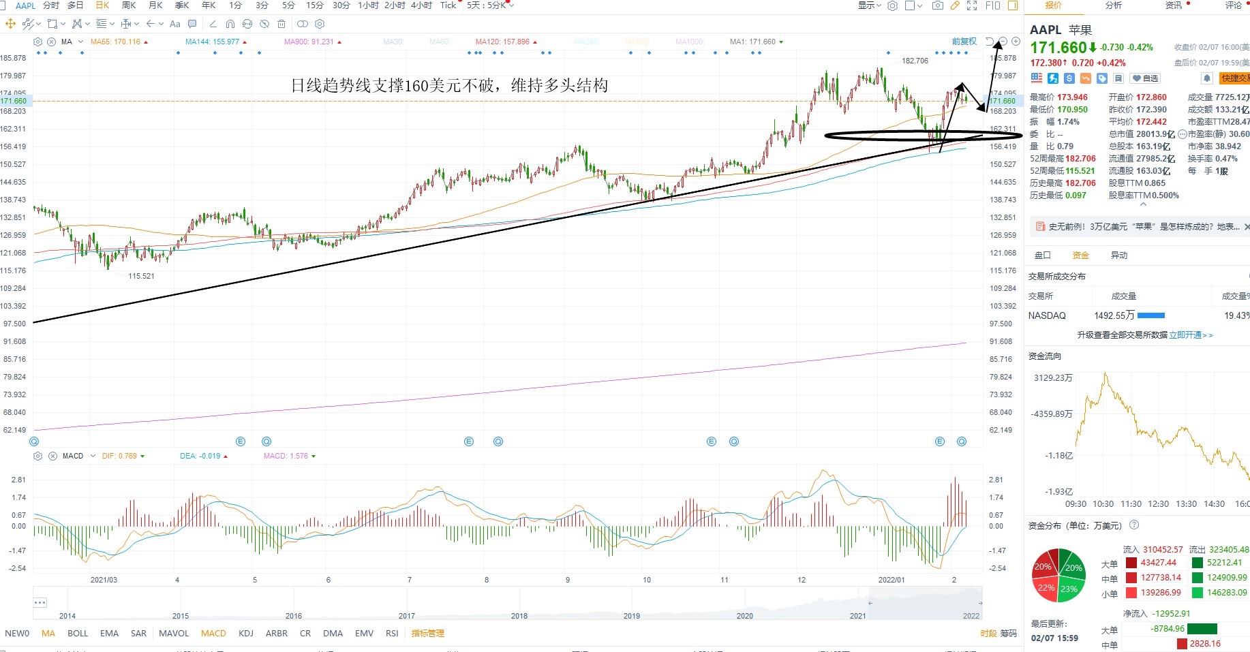
Task: Click the blue lightning icon under AAPL price
Action: tap(1053, 78)
